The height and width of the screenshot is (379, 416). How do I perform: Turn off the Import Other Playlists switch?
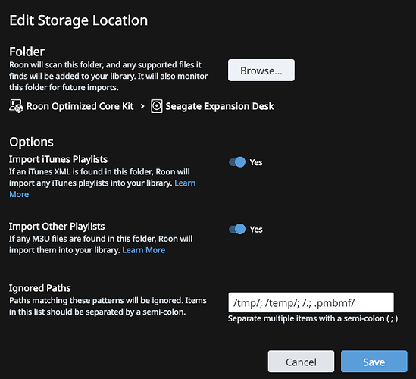pyautogui.click(x=237, y=229)
